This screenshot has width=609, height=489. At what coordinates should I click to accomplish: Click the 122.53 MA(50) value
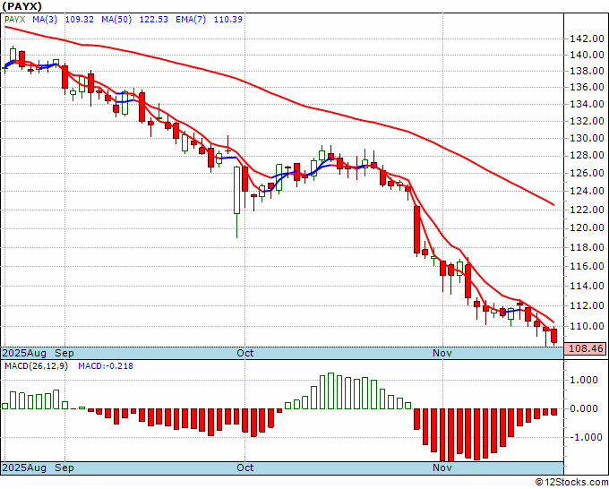pyautogui.click(x=154, y=20)
